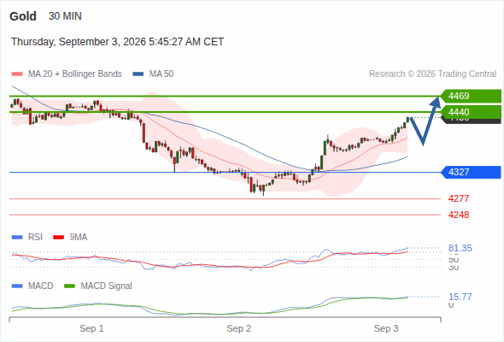
Task: Click the green MACD Signal legend swatch
Action: pos(69,286)
